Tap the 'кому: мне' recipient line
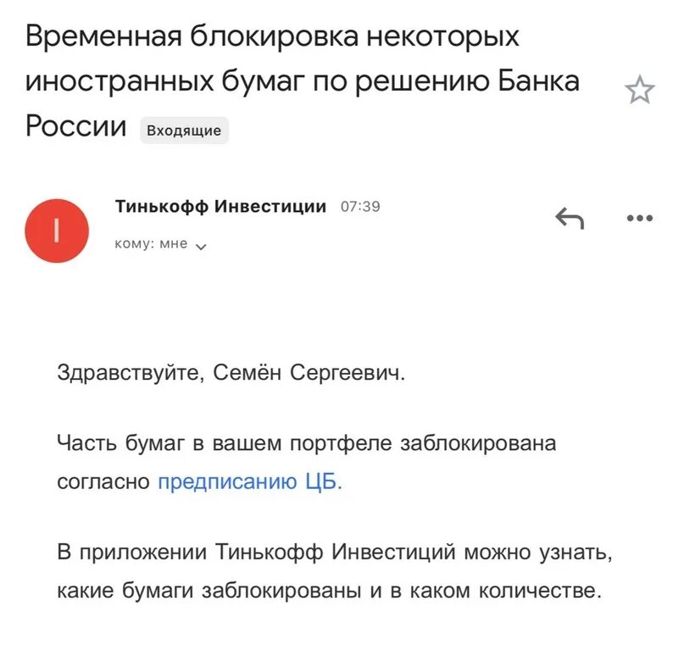This screenshot has height=645, width=684. [x=160, y=244]
